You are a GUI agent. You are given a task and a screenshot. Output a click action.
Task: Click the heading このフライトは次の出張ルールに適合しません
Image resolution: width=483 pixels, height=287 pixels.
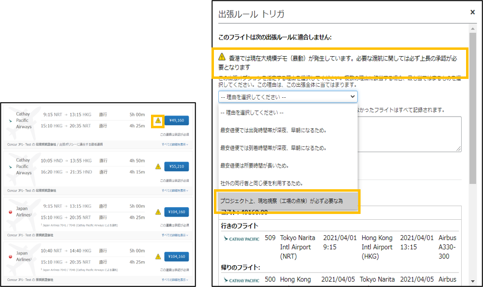click(275, 37)
